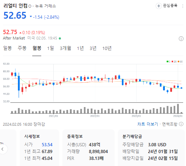
Task: Click the 2023/01 date marker on chart
Action: coord(136,116)
